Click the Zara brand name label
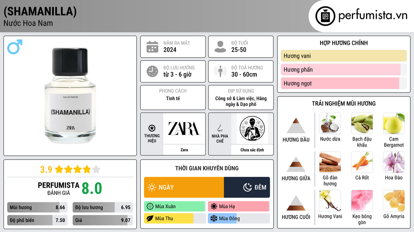Screen dimensions: 414x232 (x=184, y=150)
